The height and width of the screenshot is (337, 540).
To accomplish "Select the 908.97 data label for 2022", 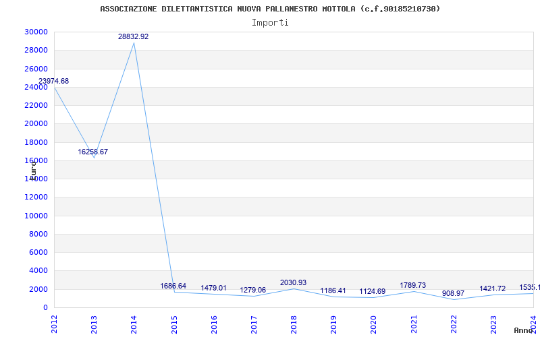I will tap(453, 293).
